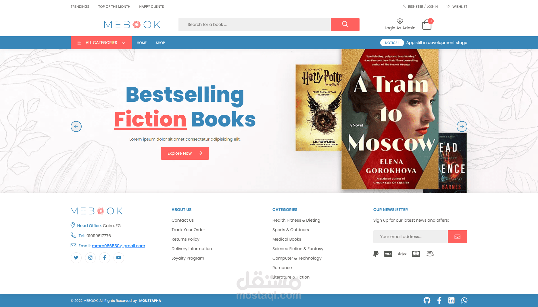Click the GitHub icon in bottom bar

[x=427, y=300]
